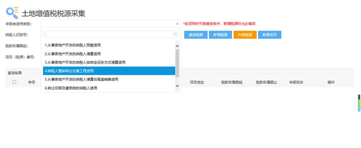Click the 新增项目 button

click(270, 35)
